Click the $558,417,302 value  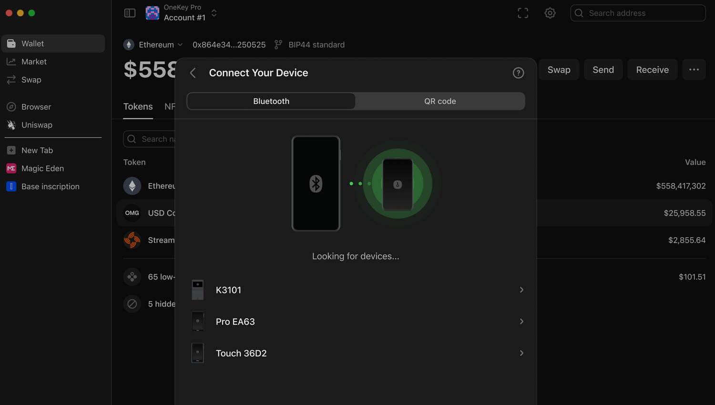point(681,186)
